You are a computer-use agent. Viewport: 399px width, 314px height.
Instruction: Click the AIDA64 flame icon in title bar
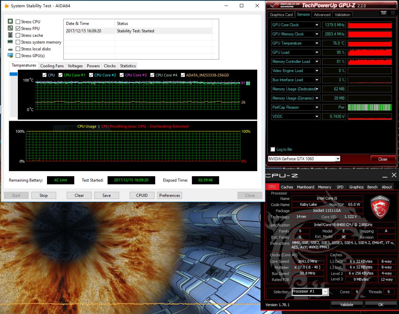(x=6, y=6)
